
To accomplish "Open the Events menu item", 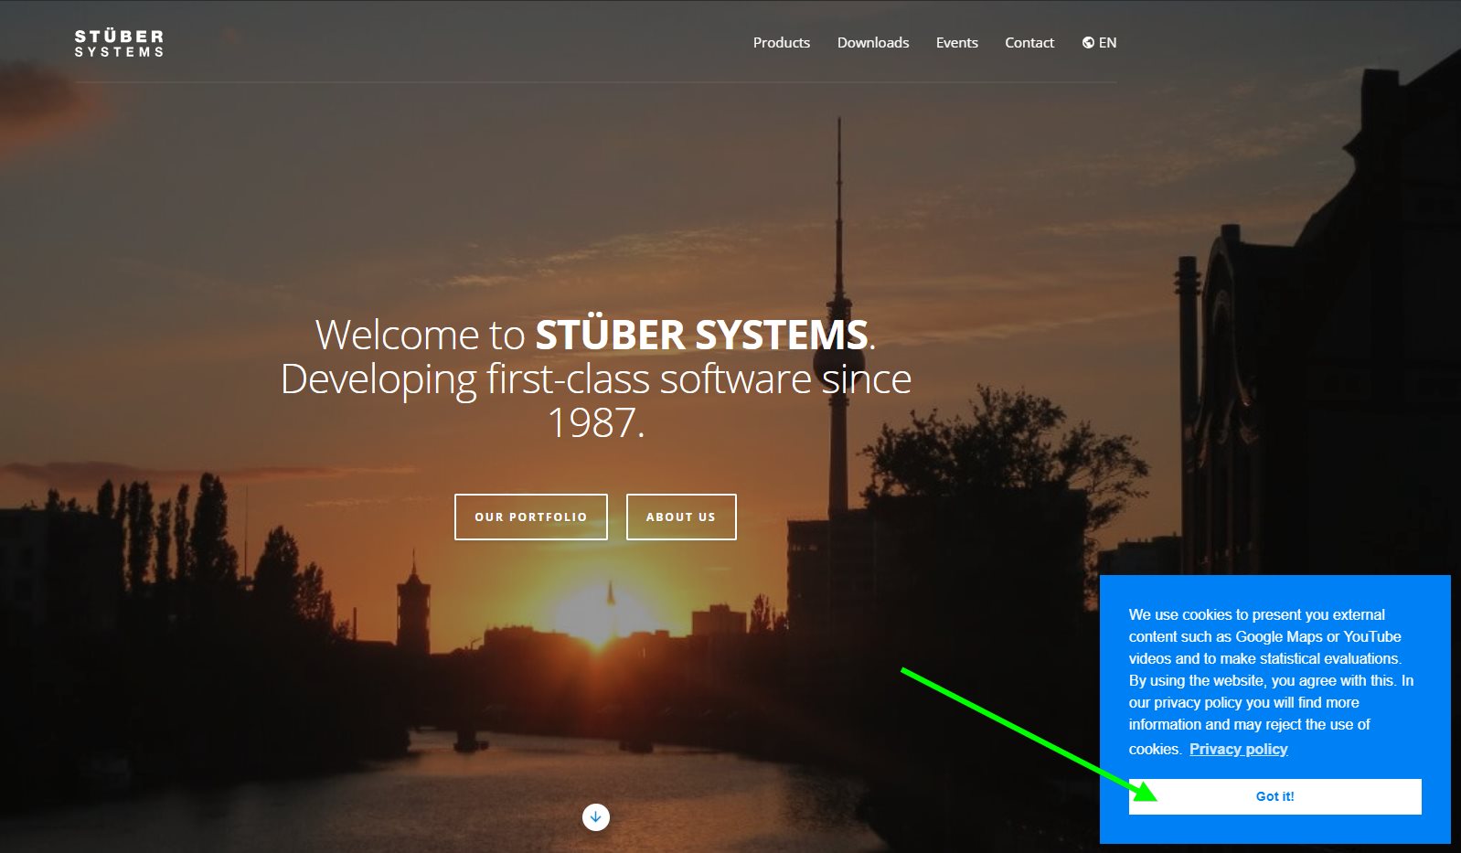I will [x=956, y=43].
